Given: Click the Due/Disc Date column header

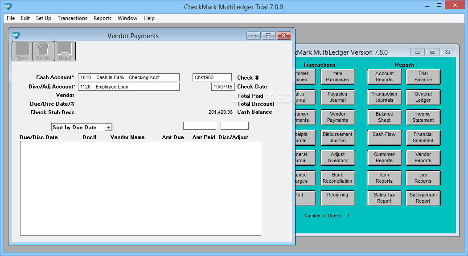Looking at the screenshot, I should pos(39,137).
